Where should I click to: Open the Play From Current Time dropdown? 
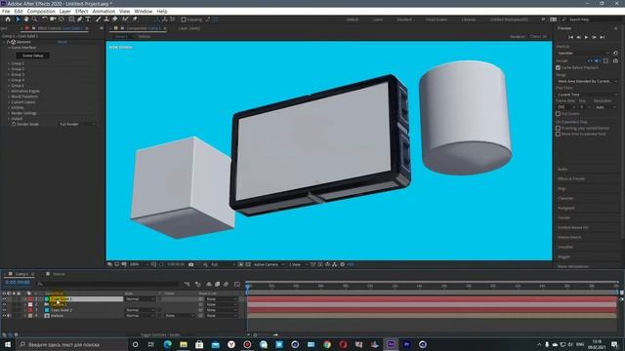(586, 95)
